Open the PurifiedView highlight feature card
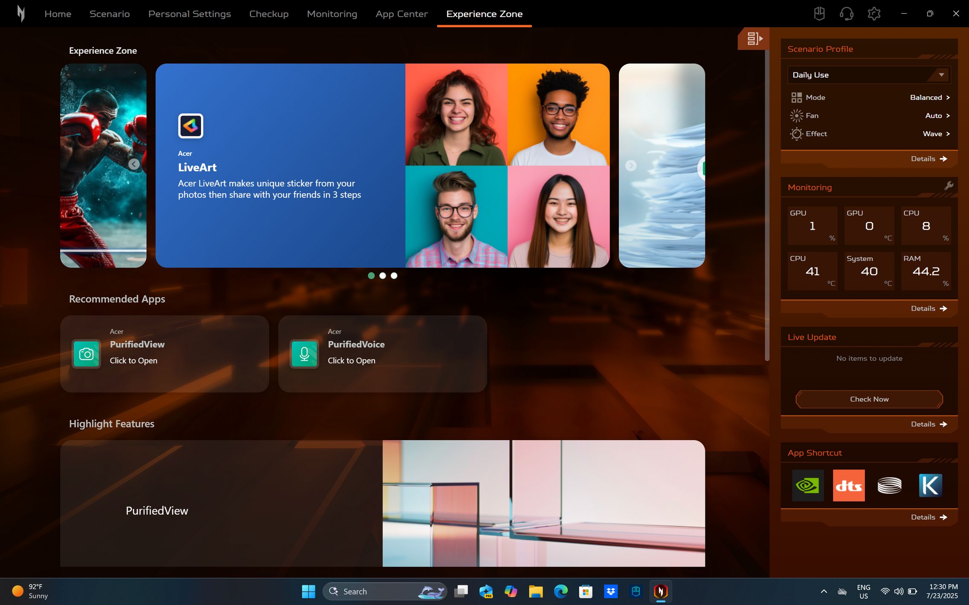 coord(383,503)
